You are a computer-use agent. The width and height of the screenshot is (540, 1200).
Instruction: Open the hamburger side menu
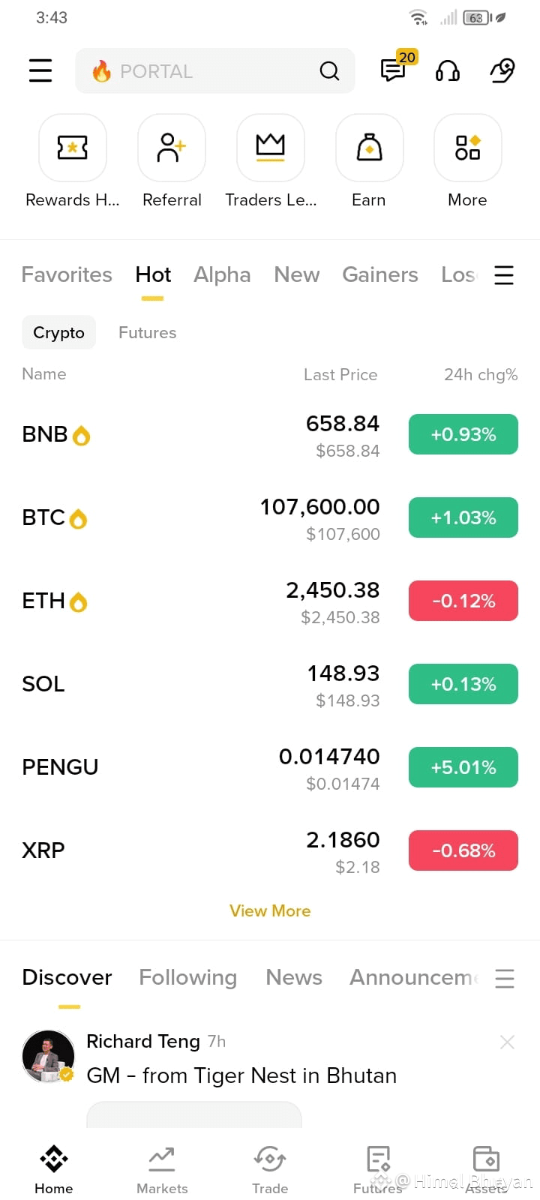(x=40, y=70)
